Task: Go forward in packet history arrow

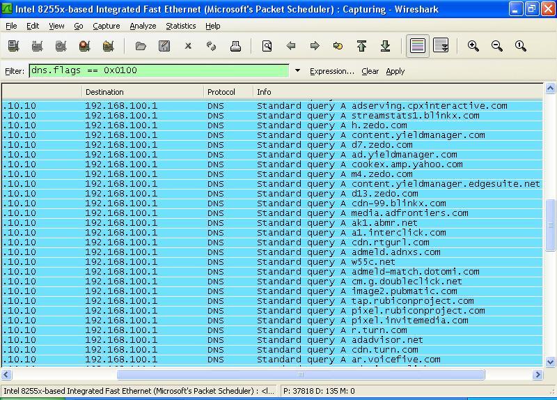Action: pos(315,46)
